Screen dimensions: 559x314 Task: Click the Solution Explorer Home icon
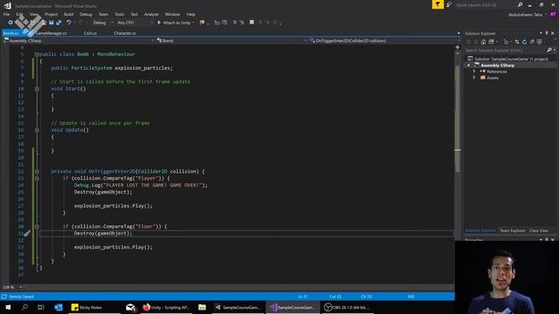[483, 42]
